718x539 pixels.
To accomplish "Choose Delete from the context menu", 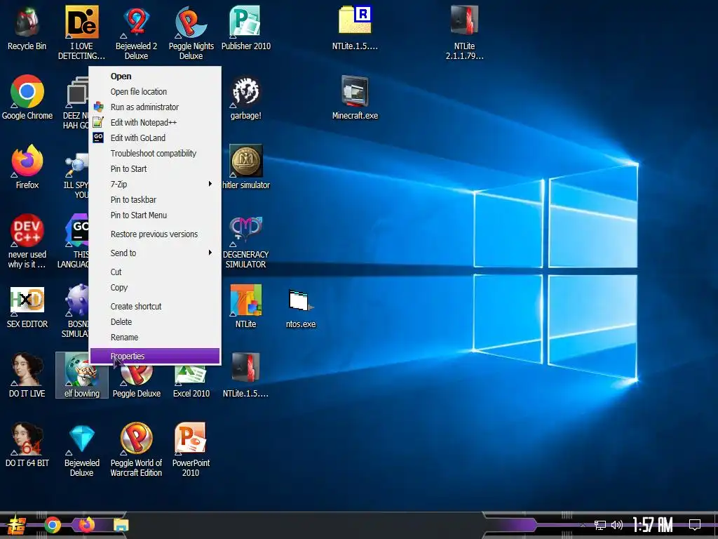I will click(x=155, y=321).
